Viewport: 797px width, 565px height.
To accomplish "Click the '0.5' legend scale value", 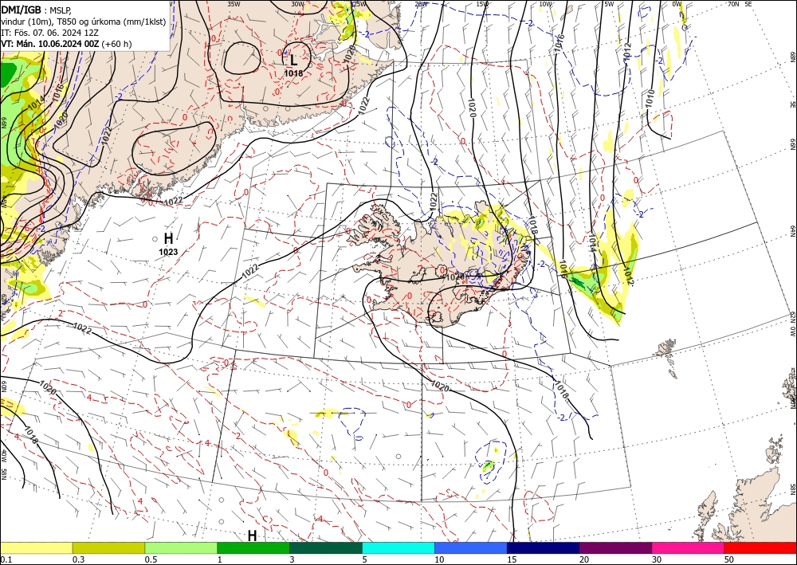I will 151,559.
